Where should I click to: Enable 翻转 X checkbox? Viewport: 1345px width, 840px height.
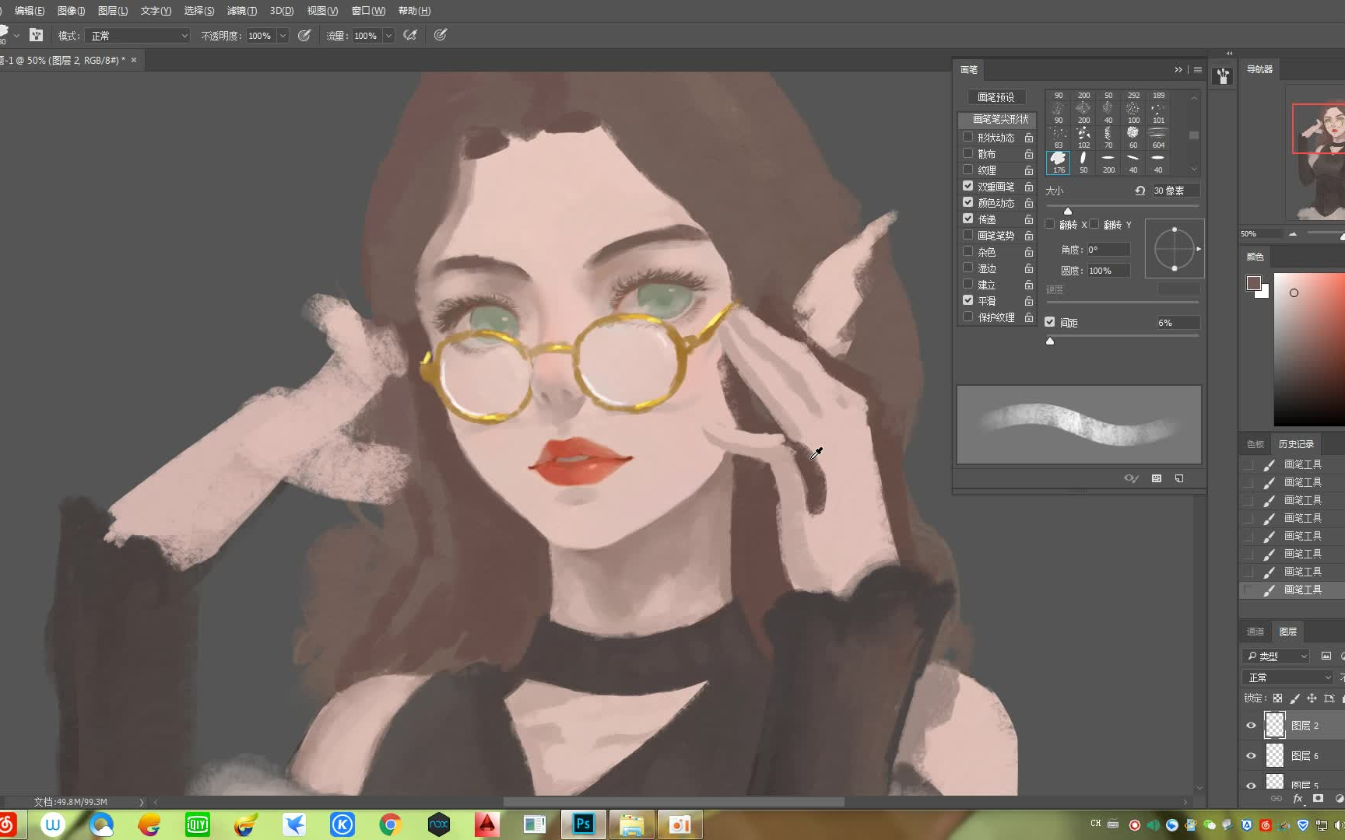point(1049,224)
